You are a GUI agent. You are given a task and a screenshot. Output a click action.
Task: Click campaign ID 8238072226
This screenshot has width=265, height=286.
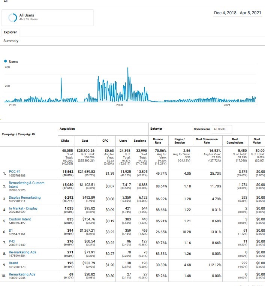17,190
